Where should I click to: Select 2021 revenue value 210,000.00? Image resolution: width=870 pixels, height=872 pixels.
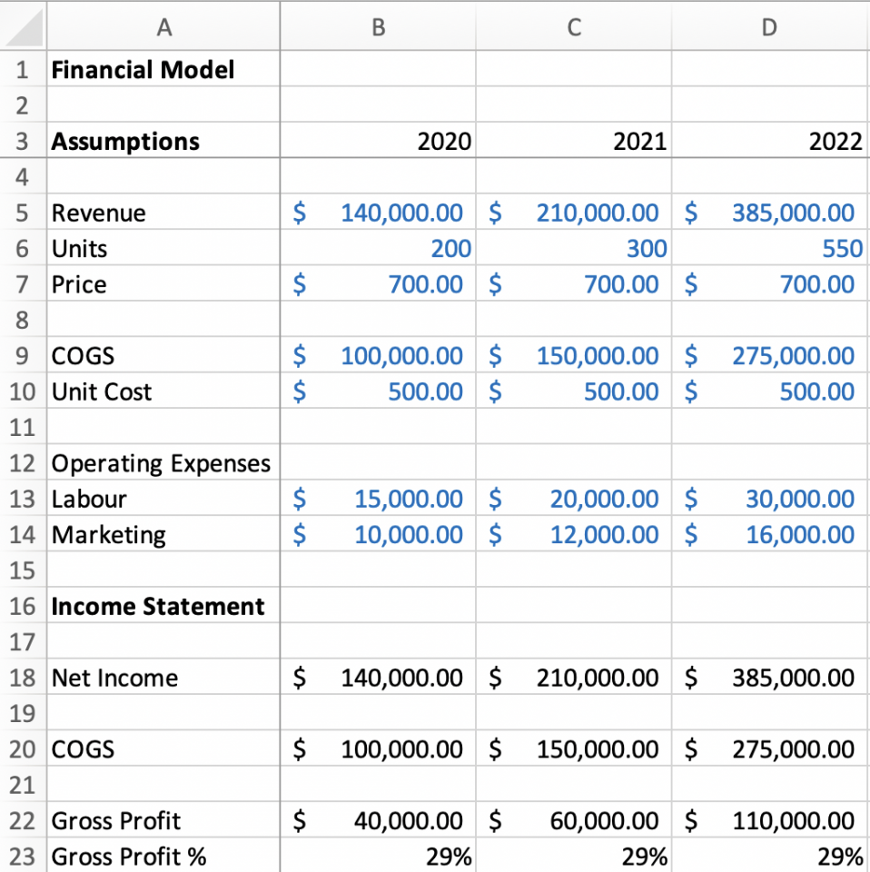click(573, 213)
